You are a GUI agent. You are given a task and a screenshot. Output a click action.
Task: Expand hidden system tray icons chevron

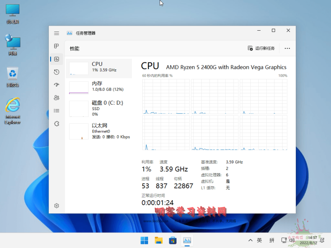[x=250, y=240]
